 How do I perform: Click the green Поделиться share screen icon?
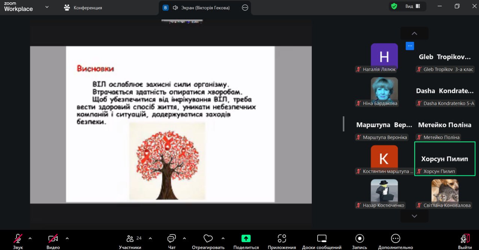coord(246,239)
